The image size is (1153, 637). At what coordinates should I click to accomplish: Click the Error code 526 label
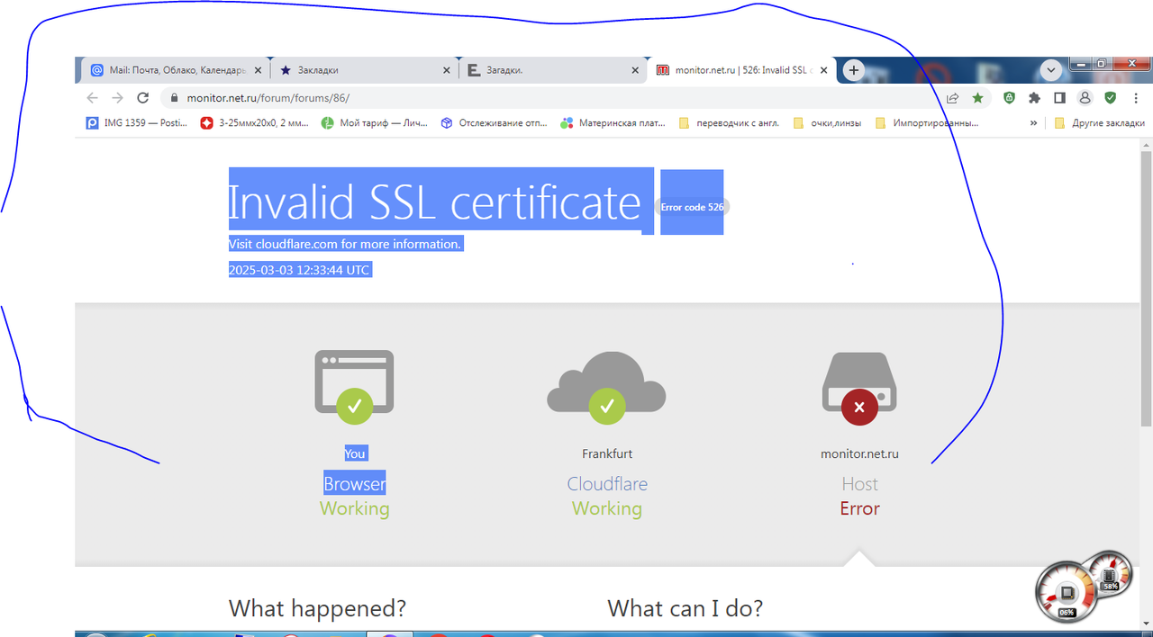[x=692, y=207]
